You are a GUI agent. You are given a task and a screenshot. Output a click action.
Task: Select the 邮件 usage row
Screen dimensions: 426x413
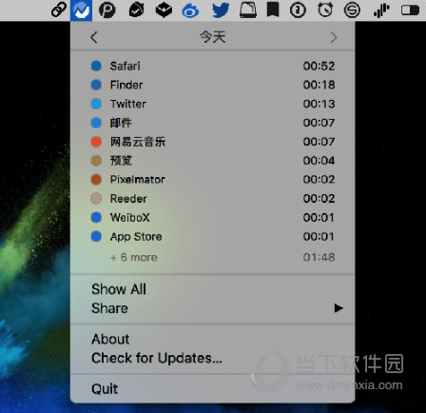point(213,123)
